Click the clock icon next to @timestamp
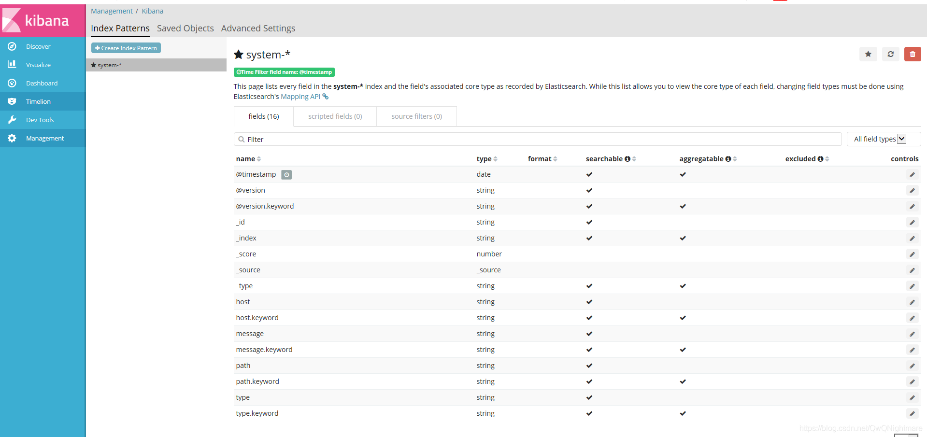Screen dimensions: 927x437 [x=286, y=175]
